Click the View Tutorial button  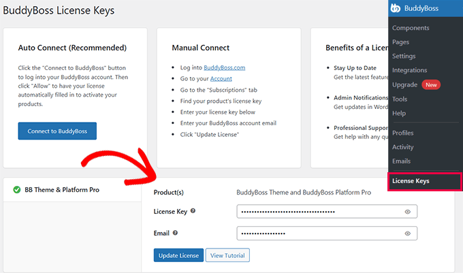(228, 255)
